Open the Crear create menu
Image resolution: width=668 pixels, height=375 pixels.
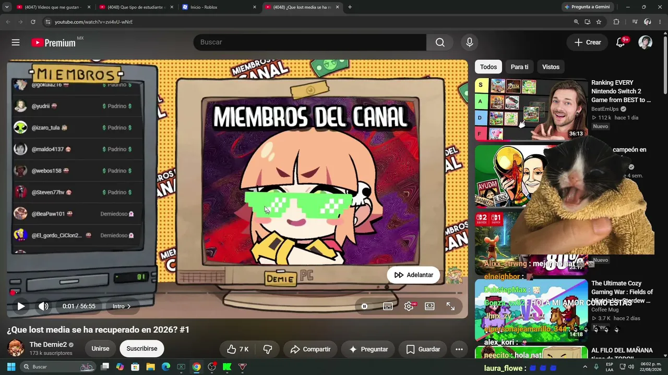point(588,42)
